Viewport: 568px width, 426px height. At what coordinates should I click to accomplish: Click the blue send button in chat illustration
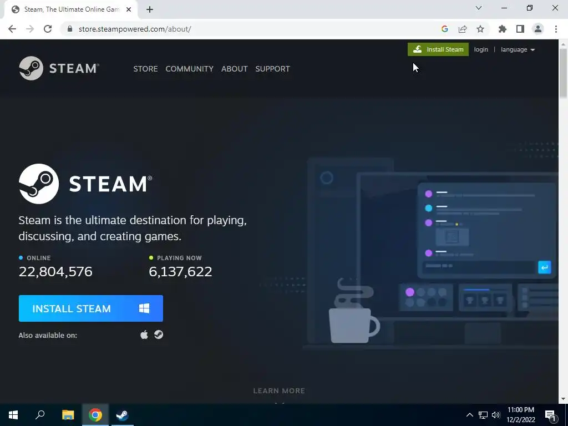[x=545, y=267]
